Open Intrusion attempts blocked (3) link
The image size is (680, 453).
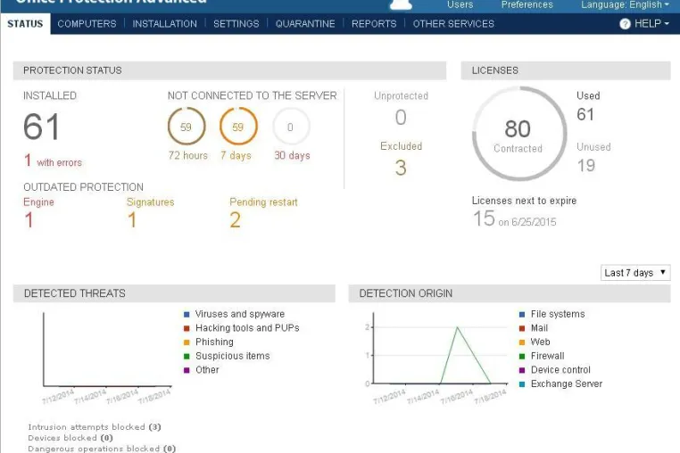(95, 427)
